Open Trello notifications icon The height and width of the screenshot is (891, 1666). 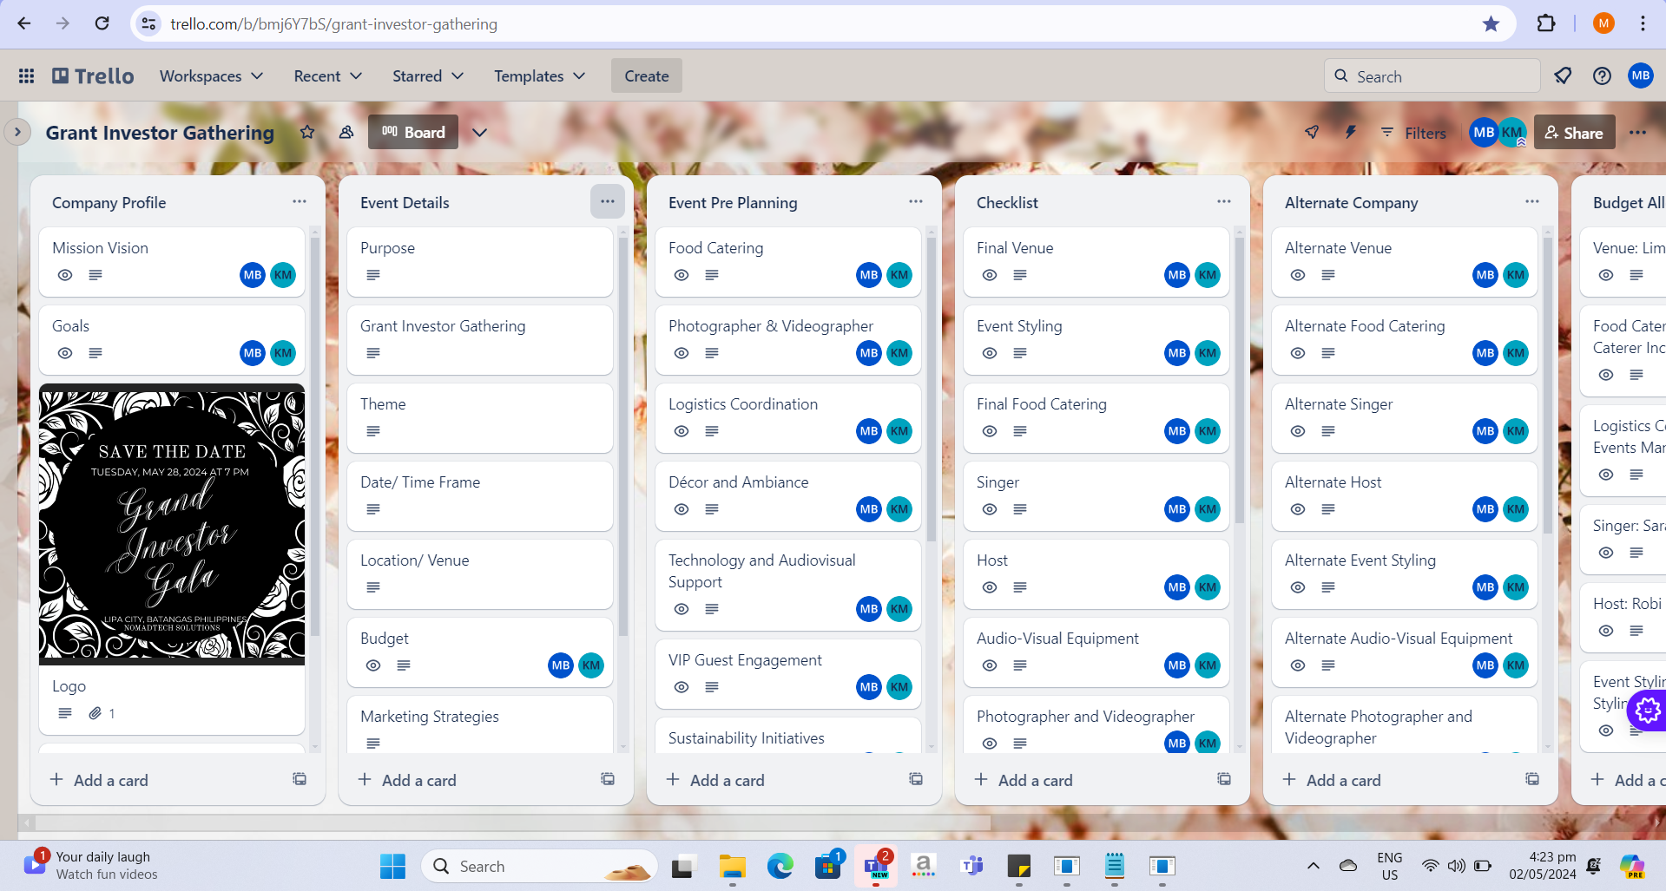(x=1563, y=76)
